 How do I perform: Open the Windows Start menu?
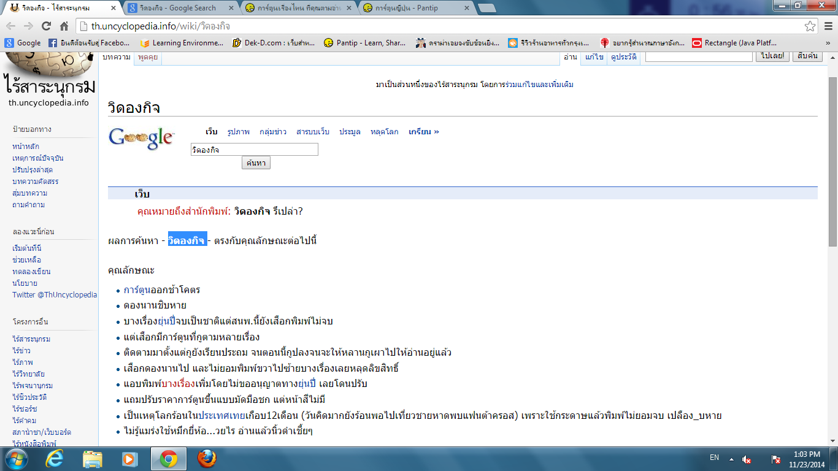16,458
